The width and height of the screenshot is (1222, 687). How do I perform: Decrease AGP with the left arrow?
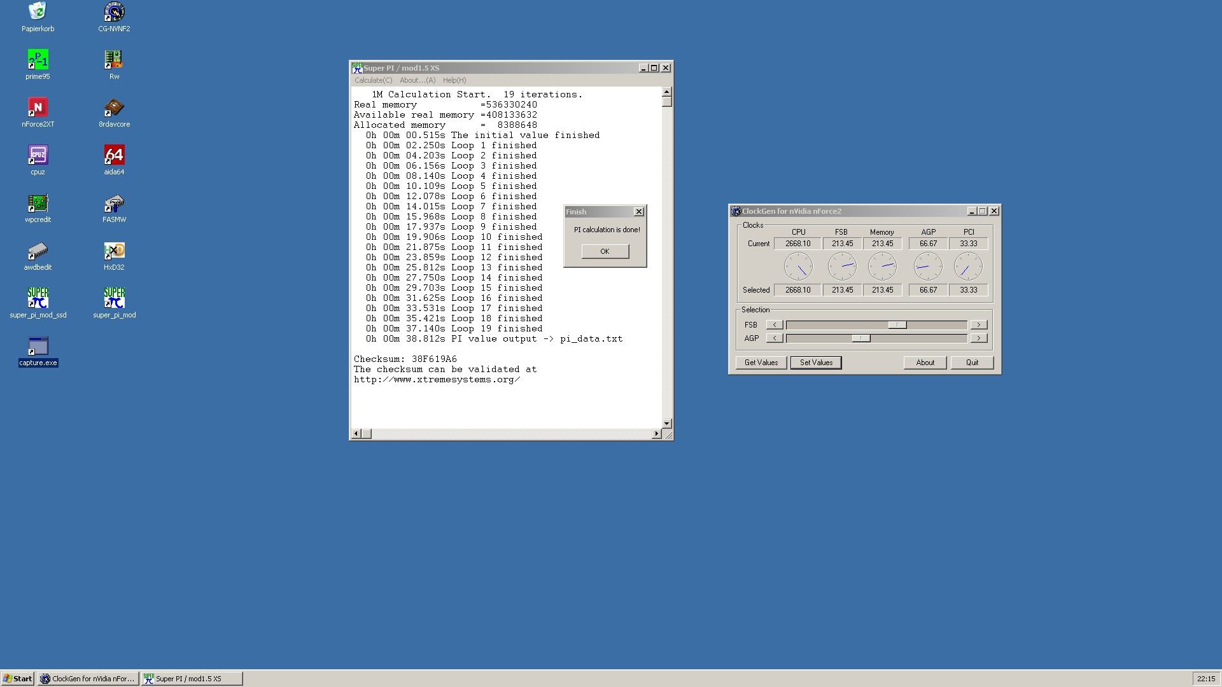click(775, 338)
